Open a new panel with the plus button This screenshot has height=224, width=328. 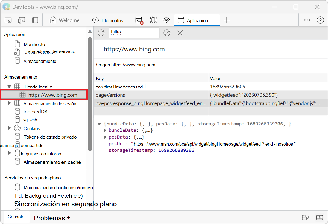[x=227, y=20]
